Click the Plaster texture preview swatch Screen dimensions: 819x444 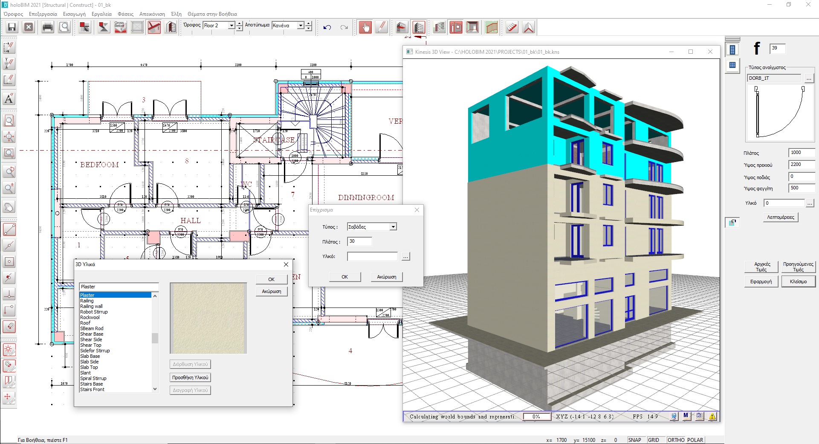tap(208, 318)
